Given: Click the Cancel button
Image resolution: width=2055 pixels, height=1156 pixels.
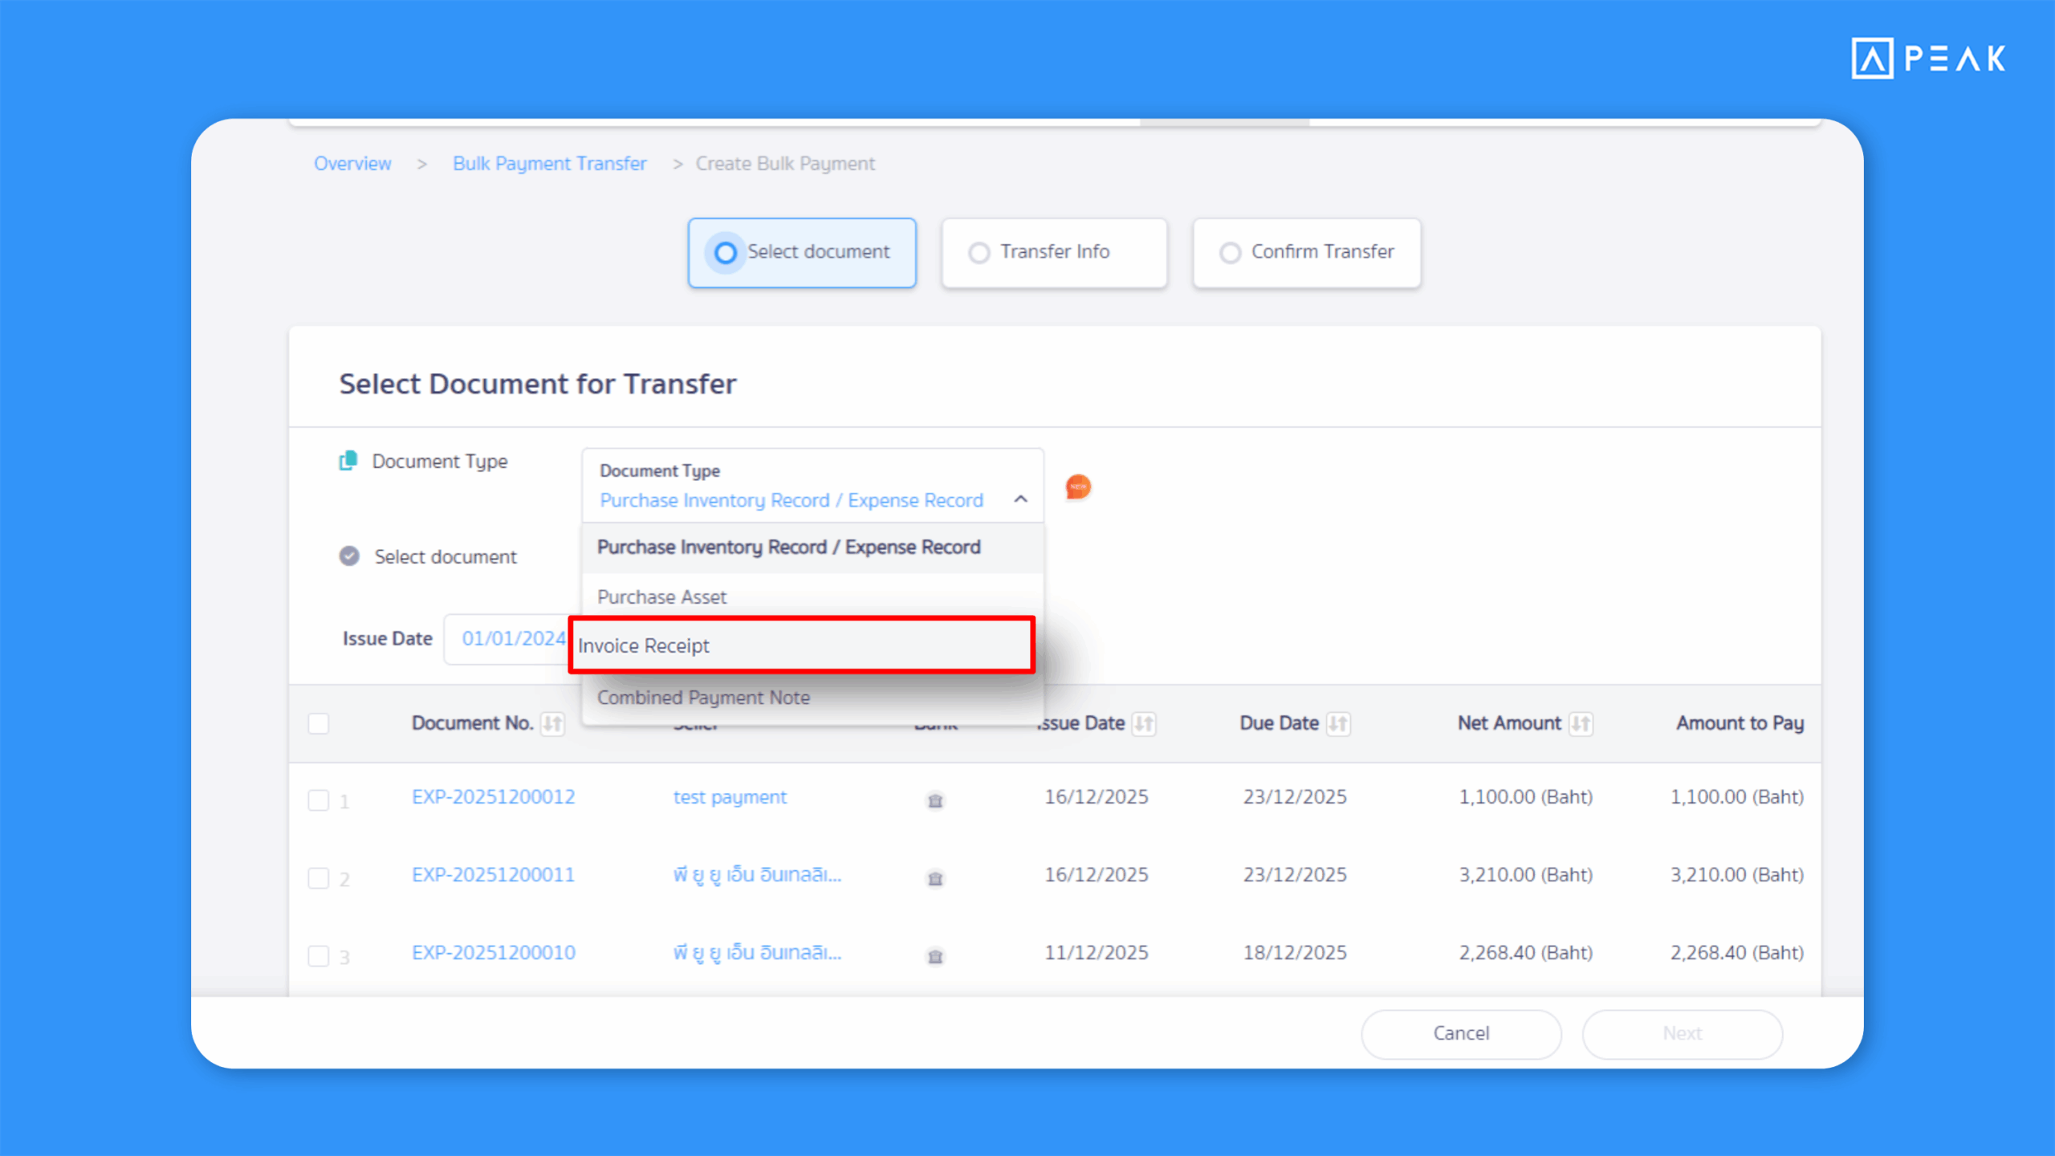Looking at the screenshot, I should (1460, 1033).
